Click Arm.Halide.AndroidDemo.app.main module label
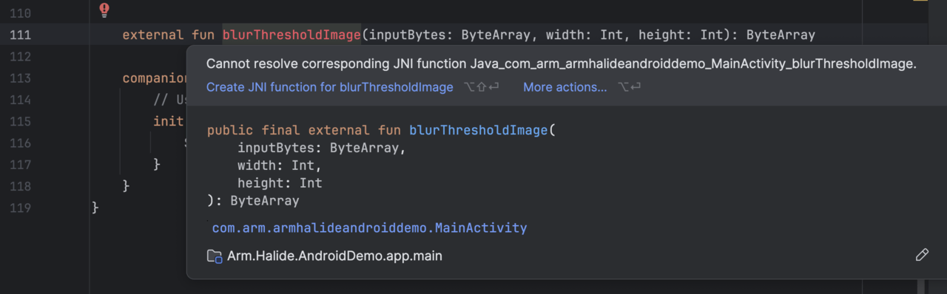This screenshot has width=947, height=294. pos(335,256)
